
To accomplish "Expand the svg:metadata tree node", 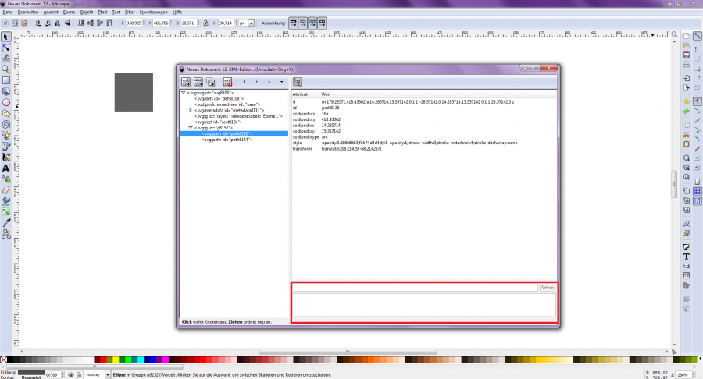I will [191, 110].
